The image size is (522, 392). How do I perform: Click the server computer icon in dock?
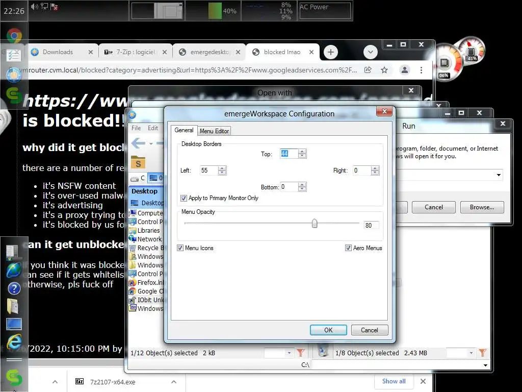click(x=12, y=252)
